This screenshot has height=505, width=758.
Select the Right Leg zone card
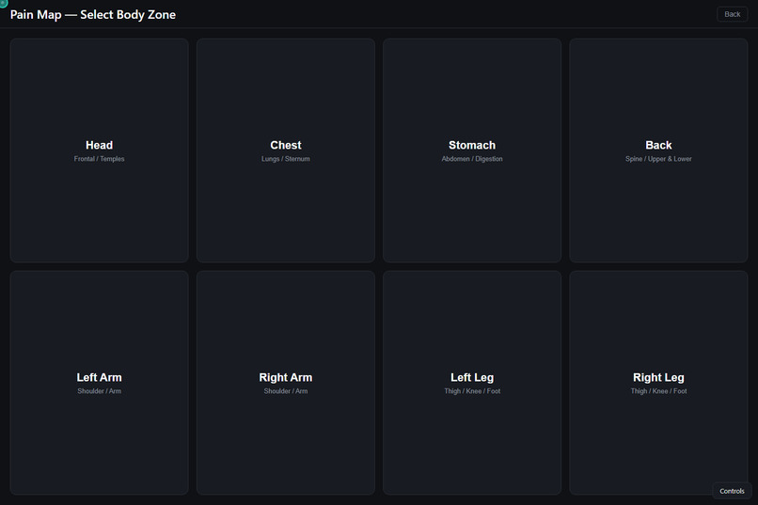point(658,383)
